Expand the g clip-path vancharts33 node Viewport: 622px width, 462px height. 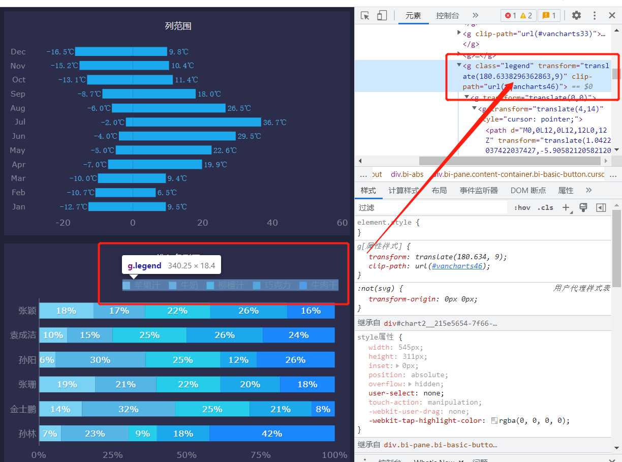(459, 33)
